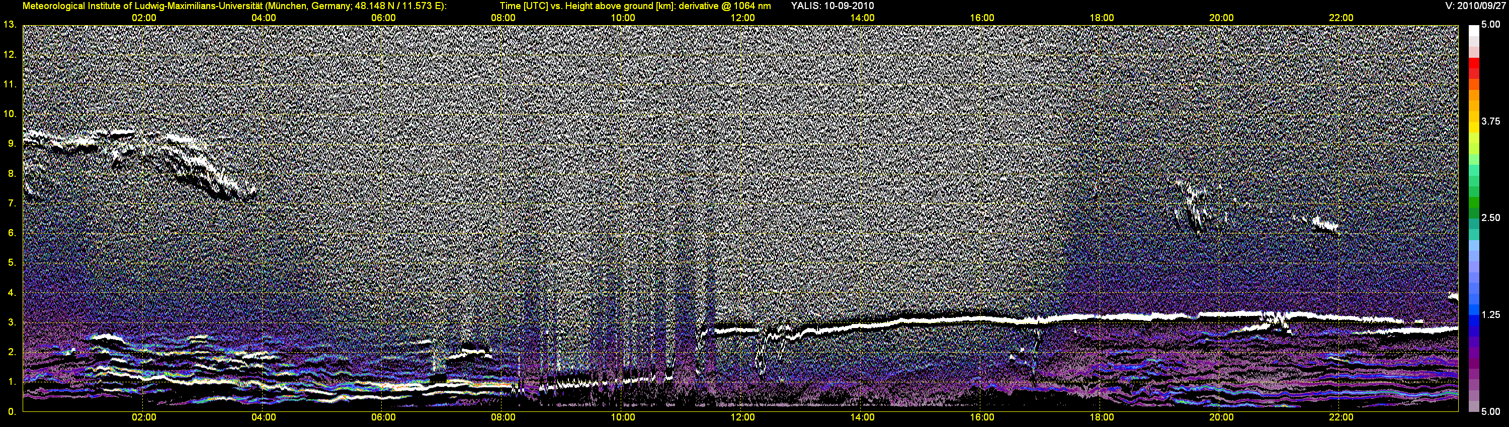Image resolution: width=1509 pixels, height=427 pixels.
Task: Click the 04:00 label on the lower time axis
Action: [264, 417]
